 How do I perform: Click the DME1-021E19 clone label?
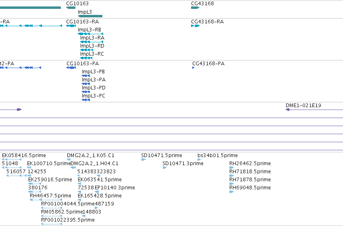(x=304, y=106)
